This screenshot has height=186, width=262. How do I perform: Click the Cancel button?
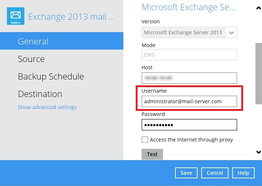tap(215, 173)
